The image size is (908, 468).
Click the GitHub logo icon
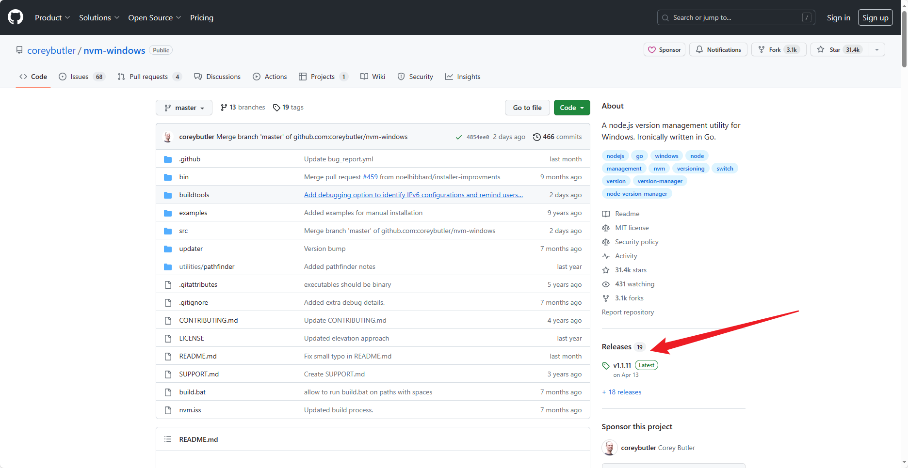point(16,17)
